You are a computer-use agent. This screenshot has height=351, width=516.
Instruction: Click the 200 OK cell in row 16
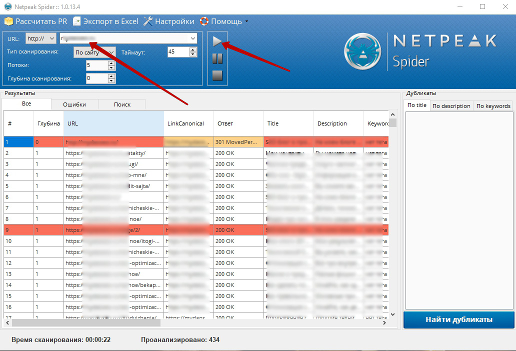tap(238, 307)
